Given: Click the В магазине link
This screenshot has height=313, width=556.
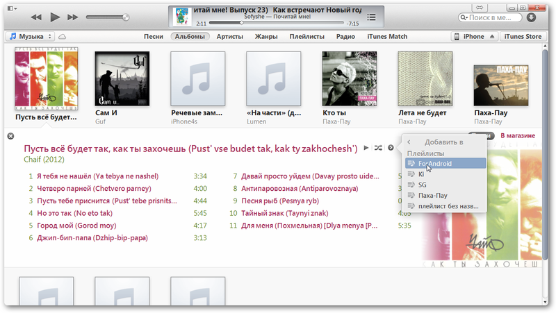Looking at the screenshot, I should click(518, 135).
